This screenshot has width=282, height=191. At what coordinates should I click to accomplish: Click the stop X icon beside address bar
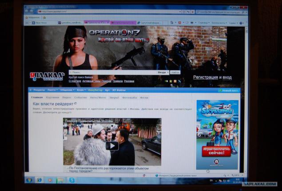pyautogui.click(x=192, y=12)
